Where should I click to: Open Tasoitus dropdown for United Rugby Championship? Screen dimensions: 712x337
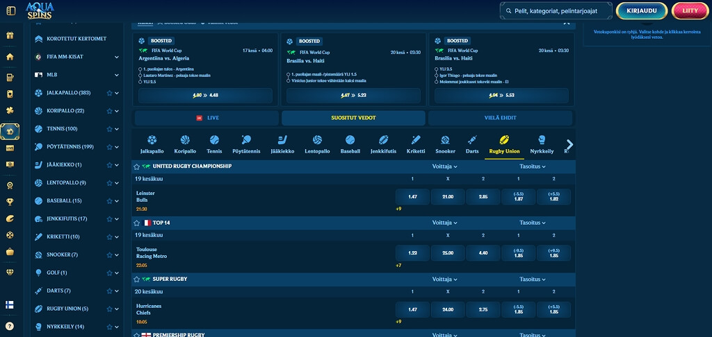[532, 166]
